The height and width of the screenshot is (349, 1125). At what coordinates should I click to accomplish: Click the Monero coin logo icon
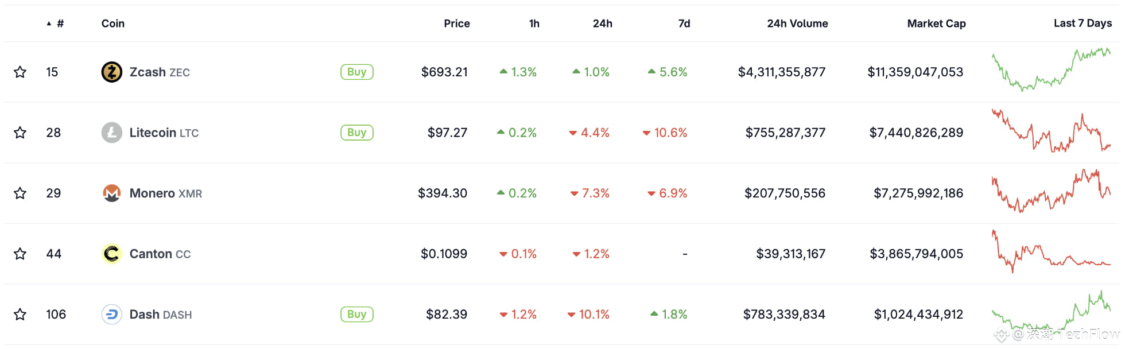tap(112, 193)
